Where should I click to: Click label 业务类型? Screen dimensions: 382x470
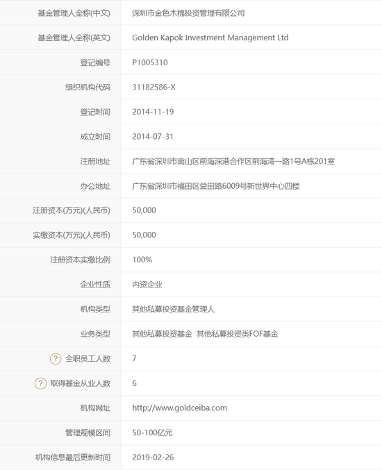(x=95, y=334)
